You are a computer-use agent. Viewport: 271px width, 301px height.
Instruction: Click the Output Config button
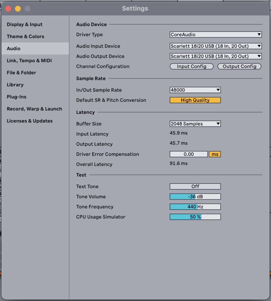point(239,66)
